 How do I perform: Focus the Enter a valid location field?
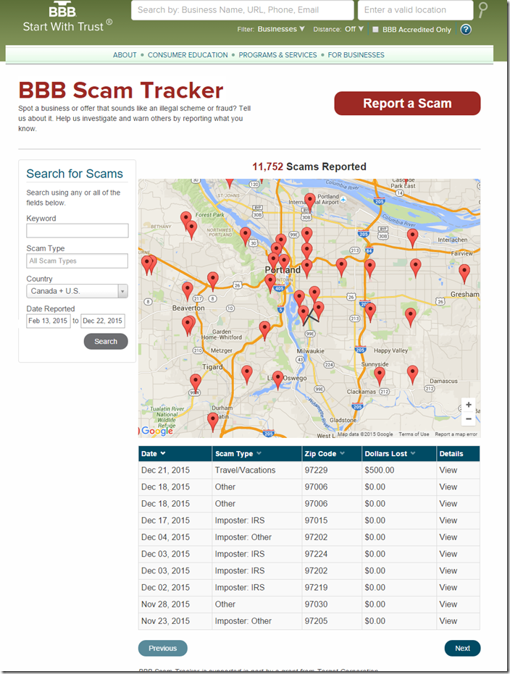click(x=415, y=10)
